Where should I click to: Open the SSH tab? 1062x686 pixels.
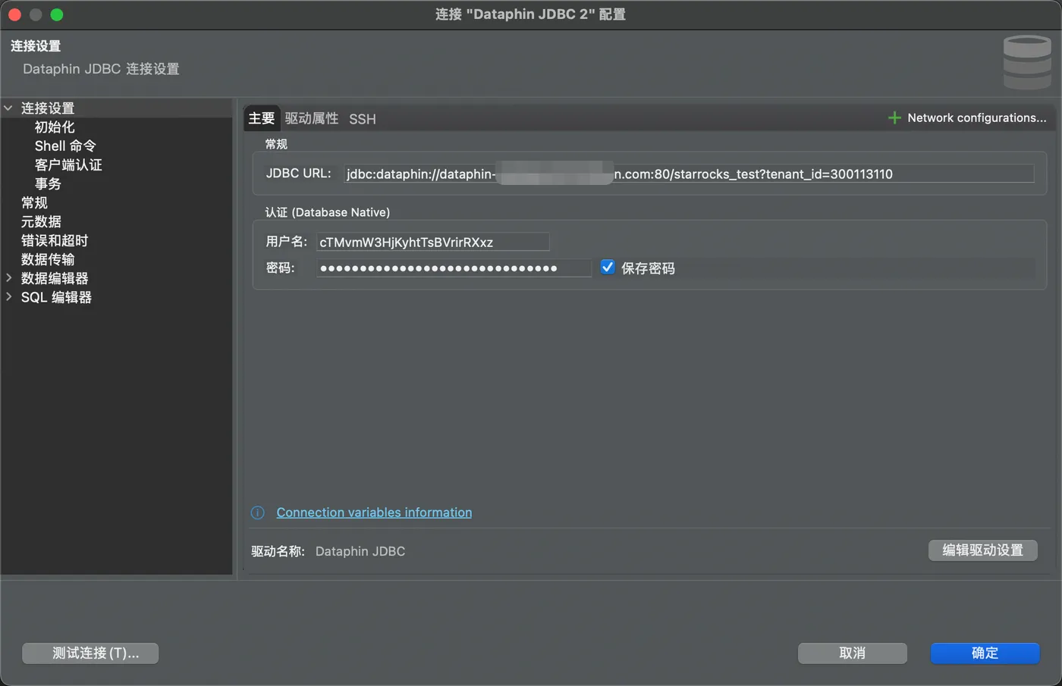[363, 119]
